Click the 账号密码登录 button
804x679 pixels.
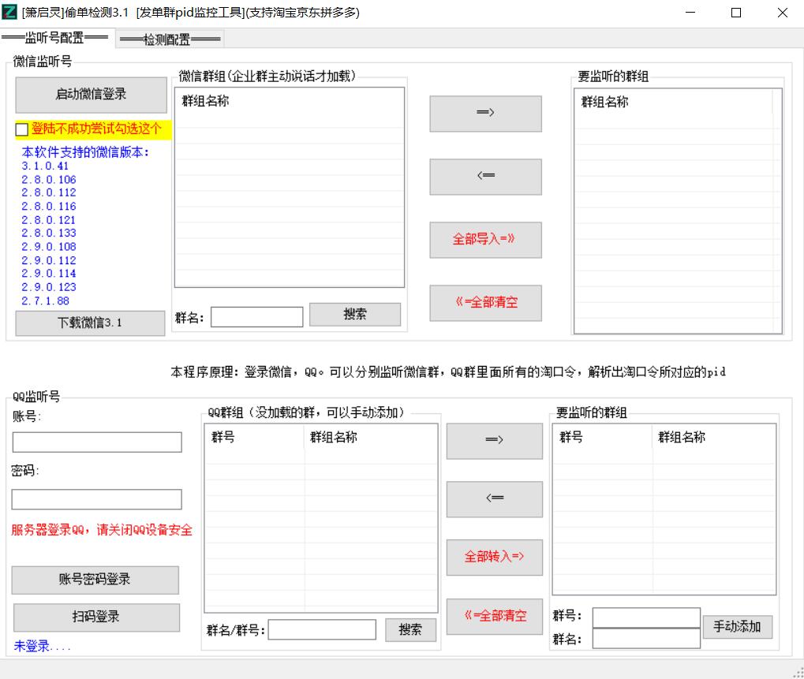click(x=95, y=580)
